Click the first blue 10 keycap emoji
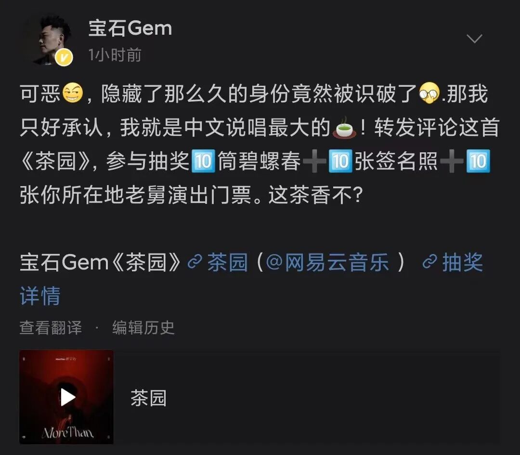Screen dimensions: 520x455 click(x=203, y=161)
